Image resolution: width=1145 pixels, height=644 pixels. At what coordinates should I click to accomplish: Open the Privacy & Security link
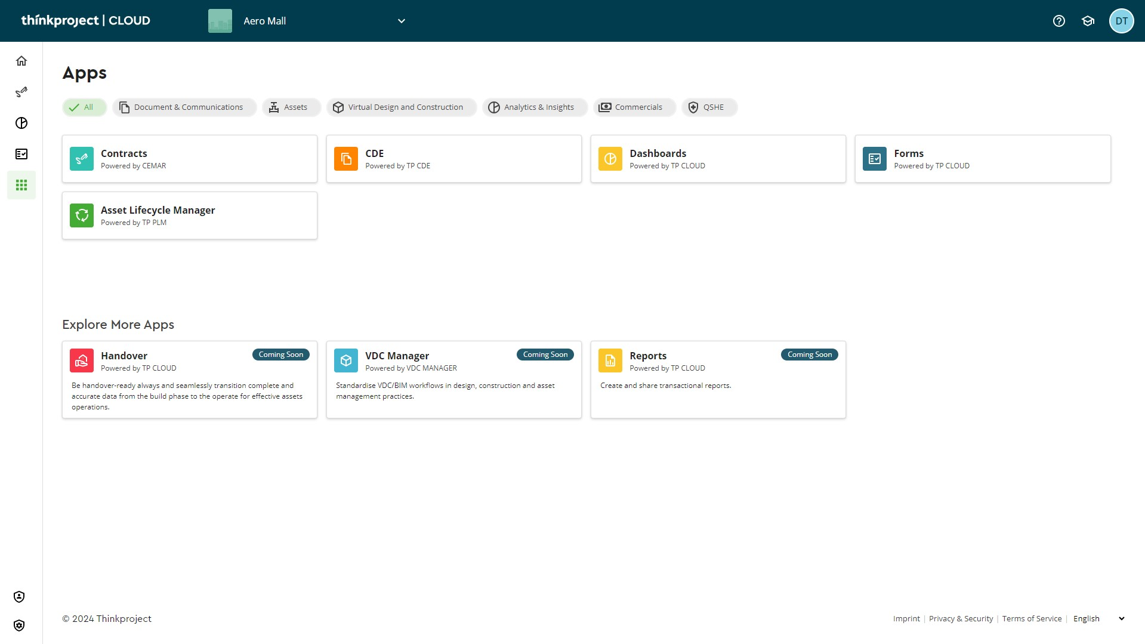coord(961,618)
